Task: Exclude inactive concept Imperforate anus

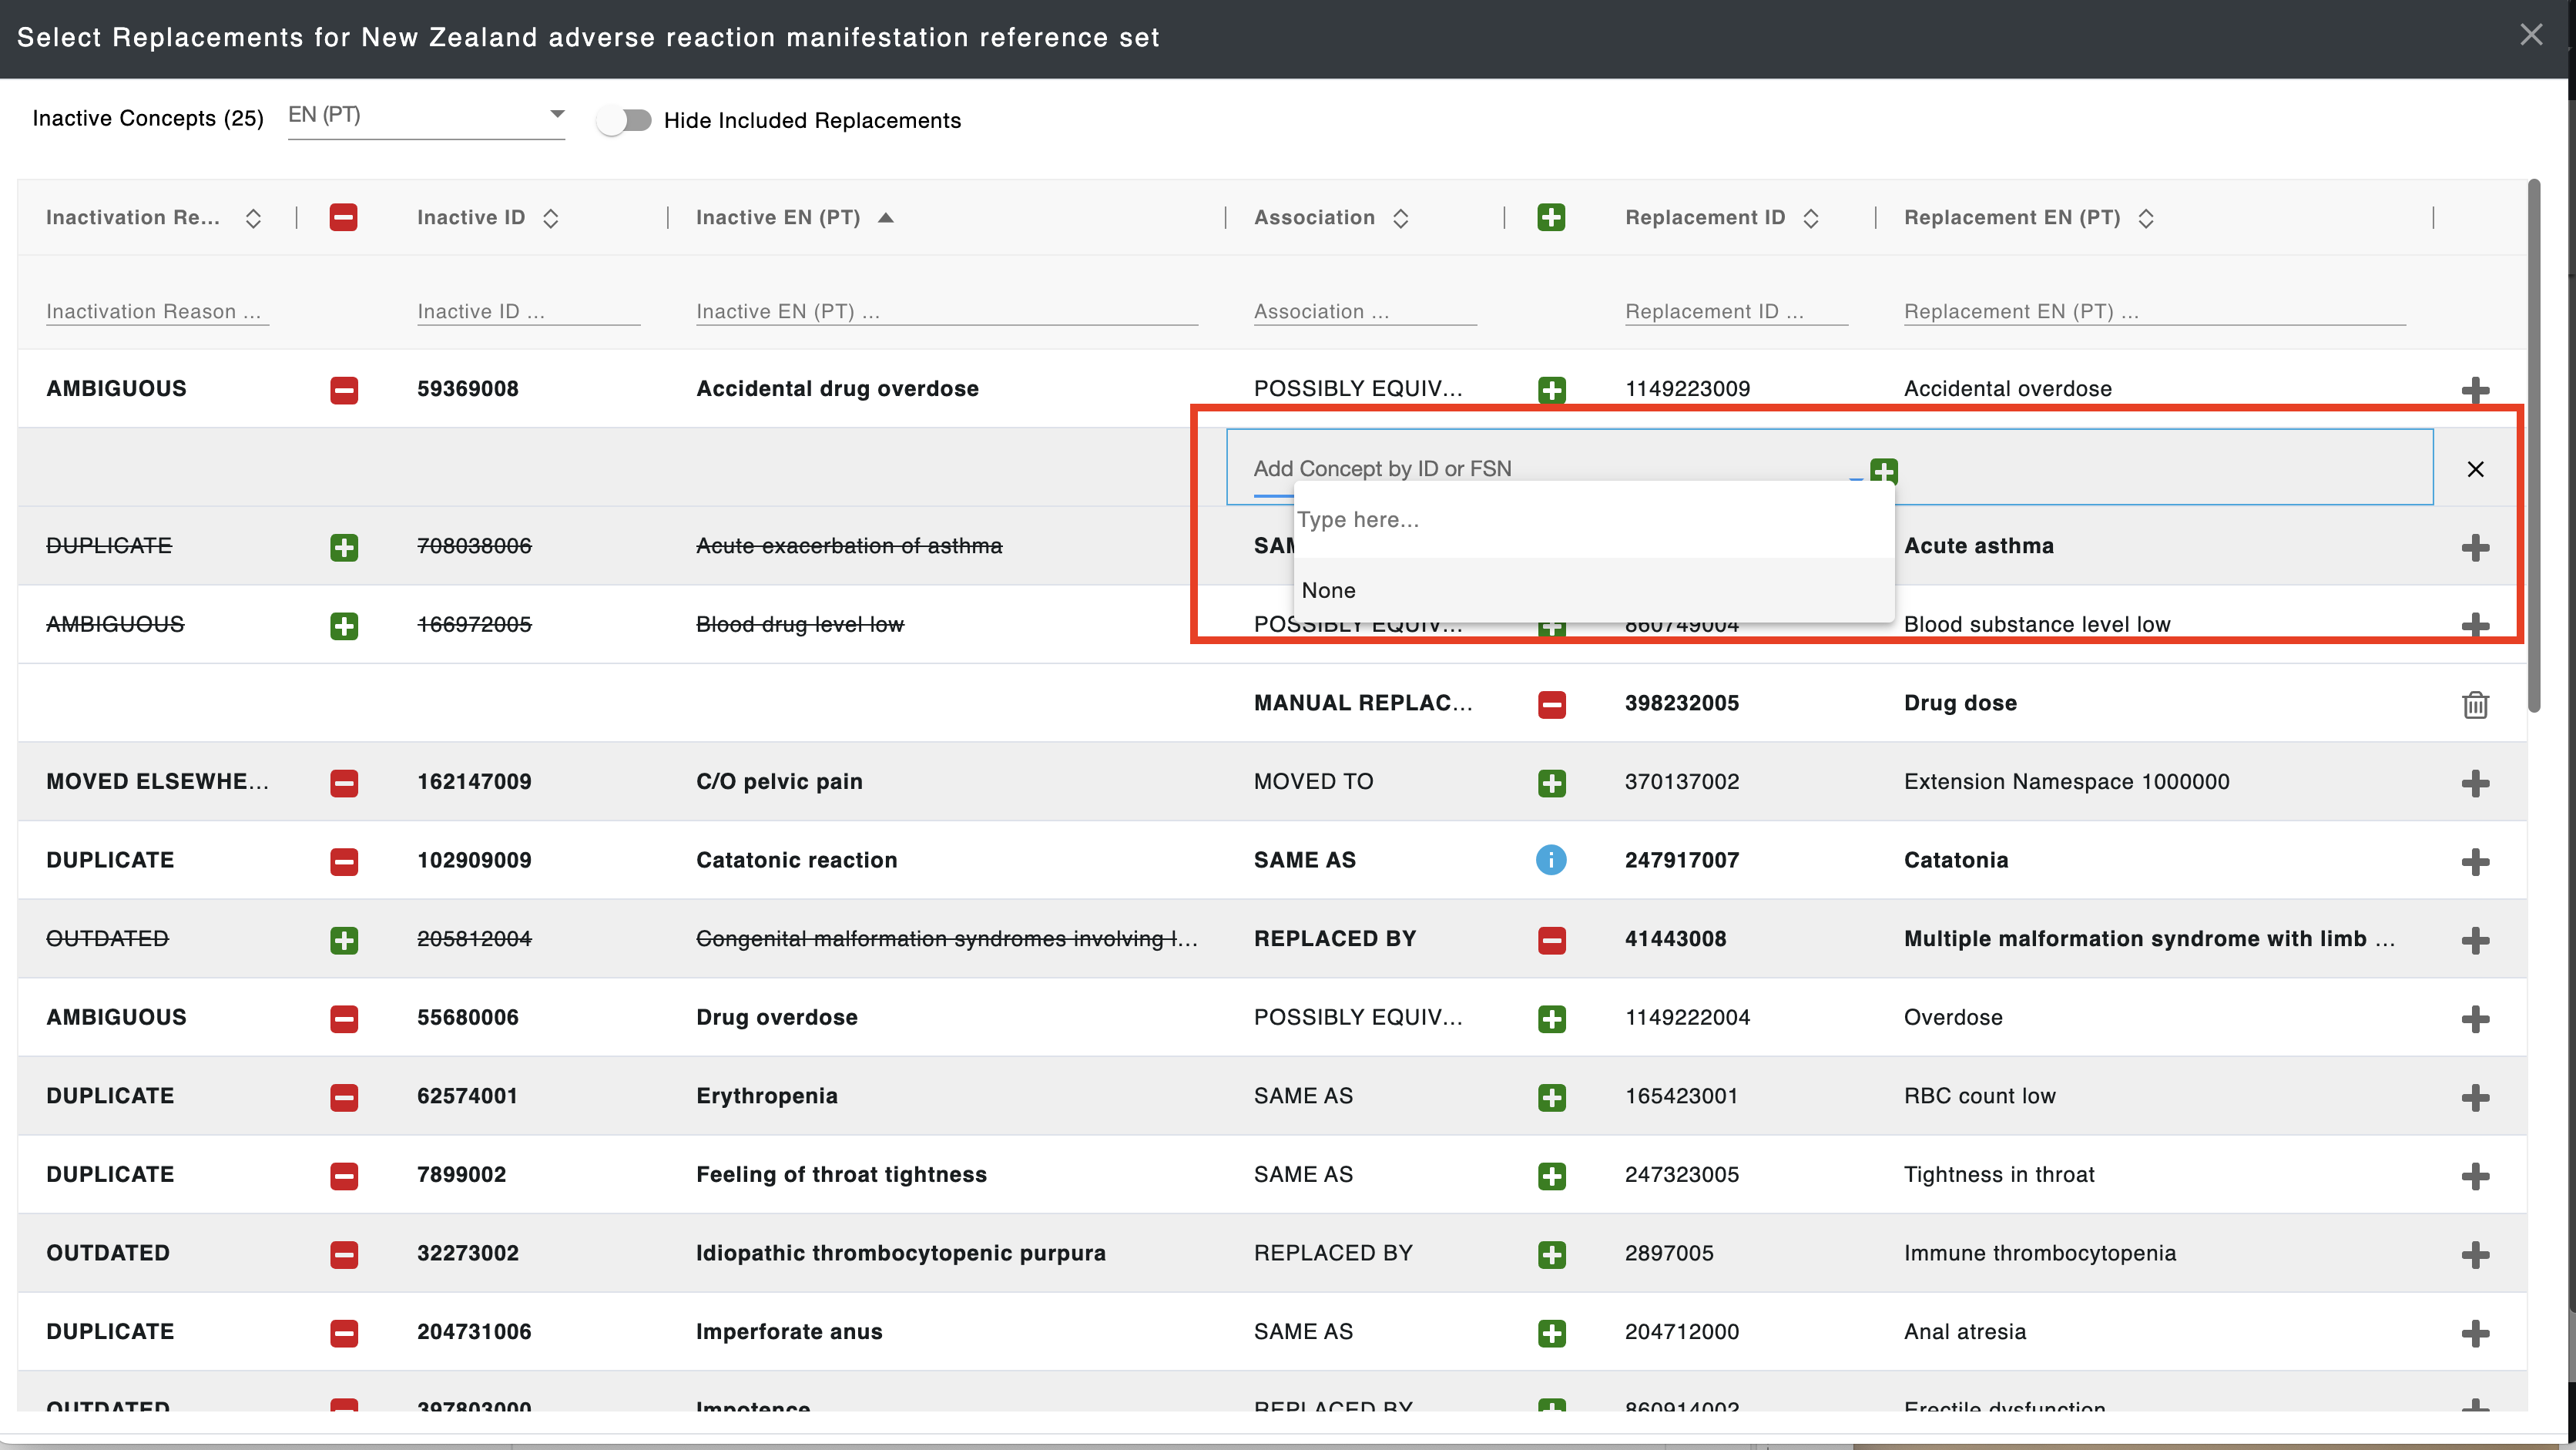Action: 344,1333
